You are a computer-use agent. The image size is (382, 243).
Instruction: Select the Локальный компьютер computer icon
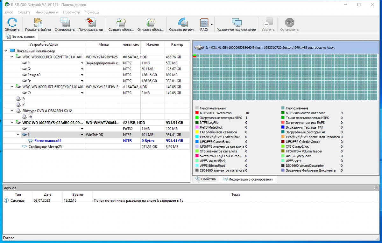click(x=12, y=51)
